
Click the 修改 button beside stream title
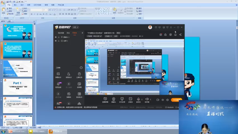click(x=118, y=33)
